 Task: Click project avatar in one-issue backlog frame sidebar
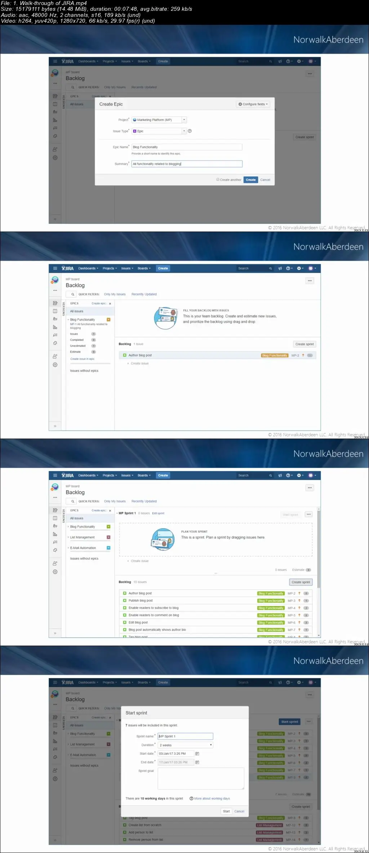[x=55, y=280]
